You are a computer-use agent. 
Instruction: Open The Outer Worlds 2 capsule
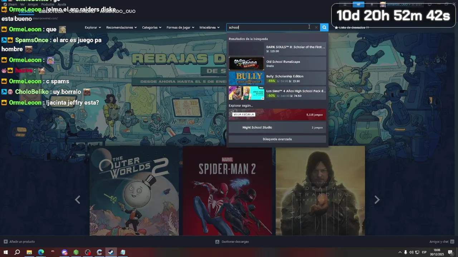point(134,191)
